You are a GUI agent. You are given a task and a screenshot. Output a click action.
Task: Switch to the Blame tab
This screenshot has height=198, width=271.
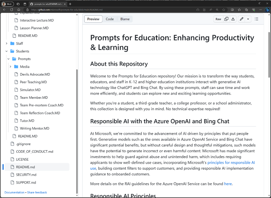coord(125,19)
